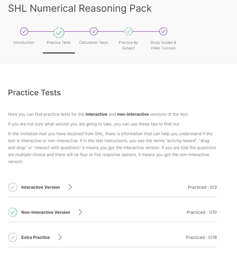
Task: Expand Non-interactive Version with its chevron
Action: point(80,212)
